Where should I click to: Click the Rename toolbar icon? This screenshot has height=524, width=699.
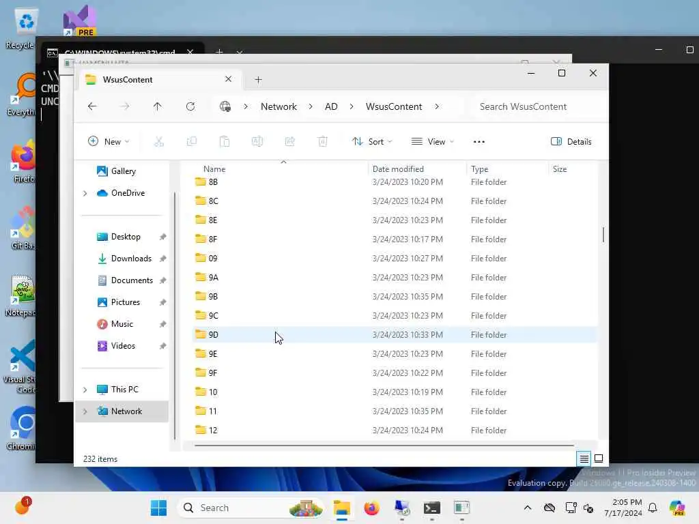point(257,142)
